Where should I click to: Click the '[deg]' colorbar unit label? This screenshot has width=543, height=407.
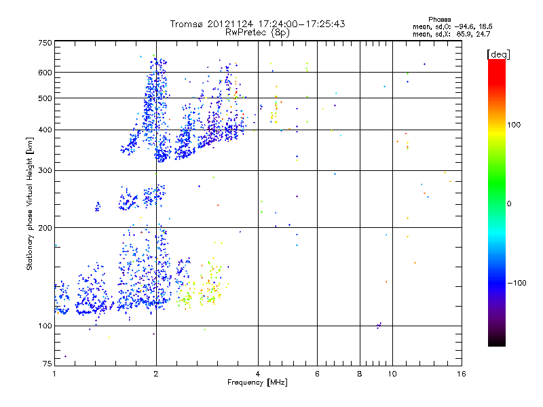pos(498,54)
